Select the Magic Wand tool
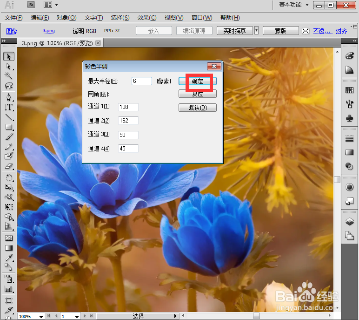This screenshot has width=359, height=320. [x=9, y=76]
